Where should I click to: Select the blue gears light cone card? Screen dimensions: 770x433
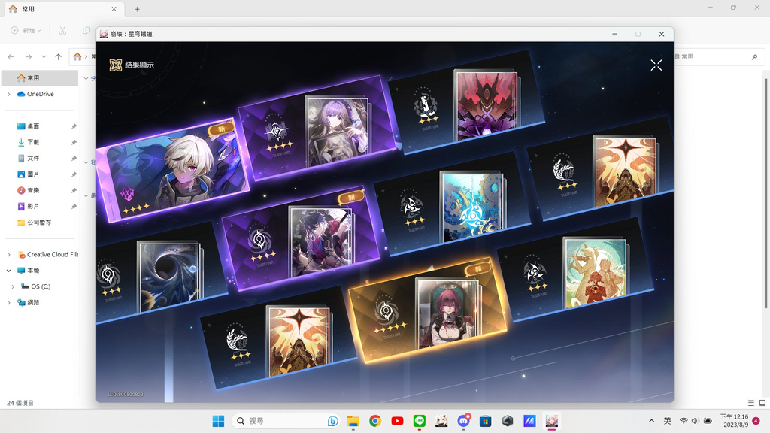tap(453, 203)
